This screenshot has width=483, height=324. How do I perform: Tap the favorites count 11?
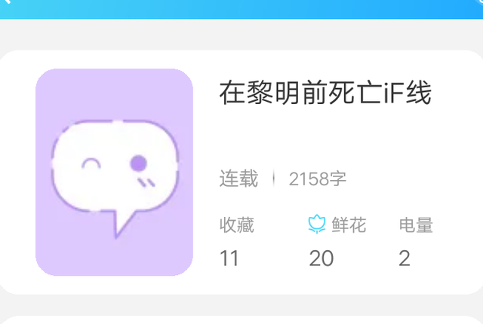229,258
